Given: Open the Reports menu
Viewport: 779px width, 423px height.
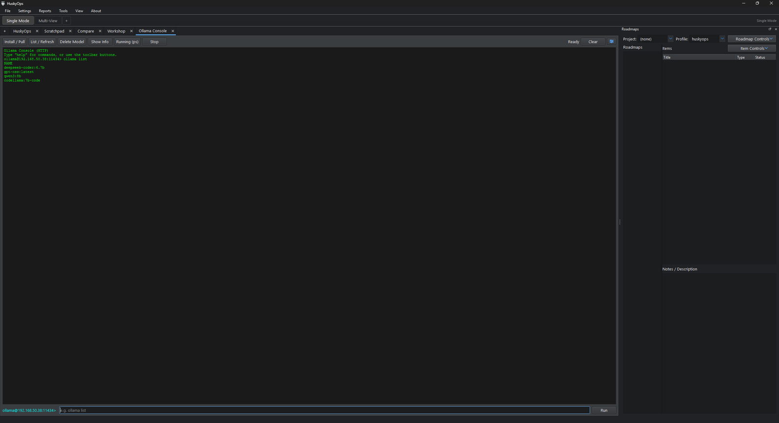Looking at the screenshot, I should point(45,11).
